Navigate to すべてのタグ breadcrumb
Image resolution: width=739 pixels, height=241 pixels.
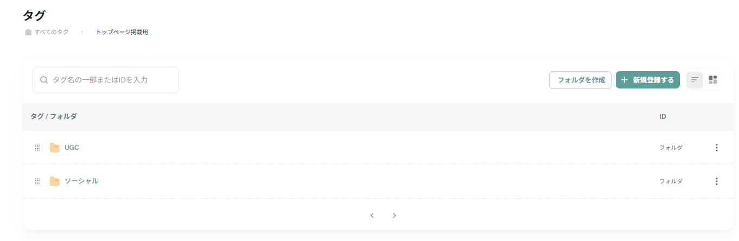point(52,33)
